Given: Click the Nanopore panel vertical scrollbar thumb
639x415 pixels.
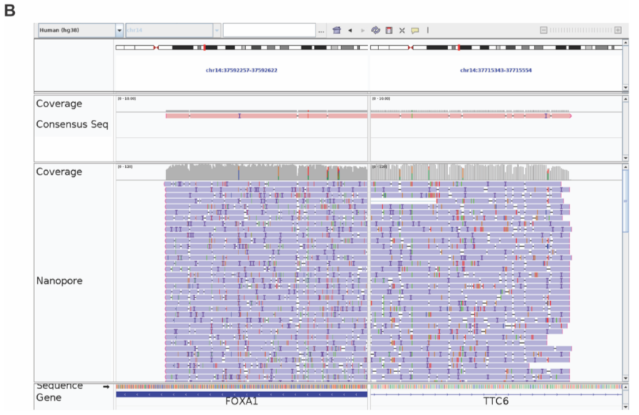Looking at the screenshot, I should [x=626, y=200].
